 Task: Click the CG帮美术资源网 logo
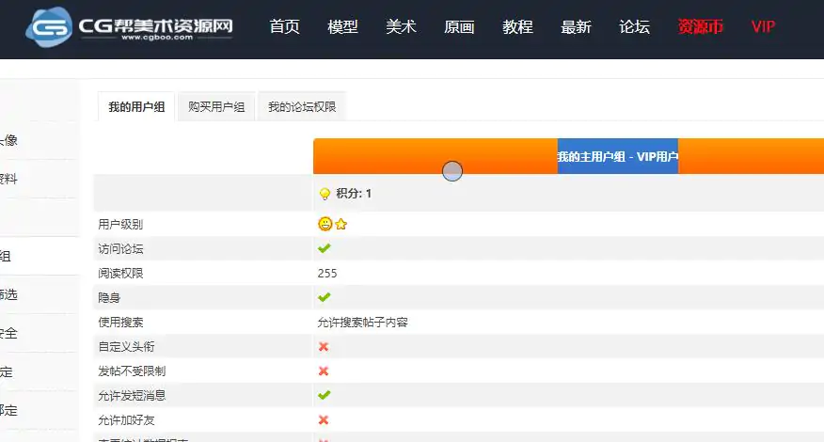[129, 27]
